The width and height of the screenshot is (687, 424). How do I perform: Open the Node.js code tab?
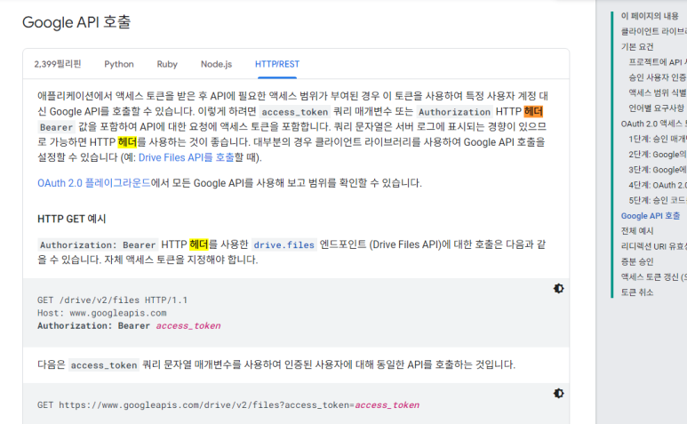[216, 64]
